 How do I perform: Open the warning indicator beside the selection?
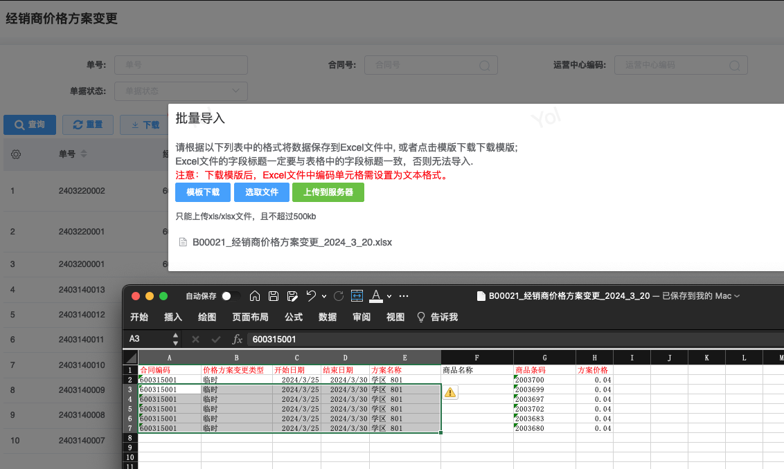pyautogui.click(x=450, y=392)
